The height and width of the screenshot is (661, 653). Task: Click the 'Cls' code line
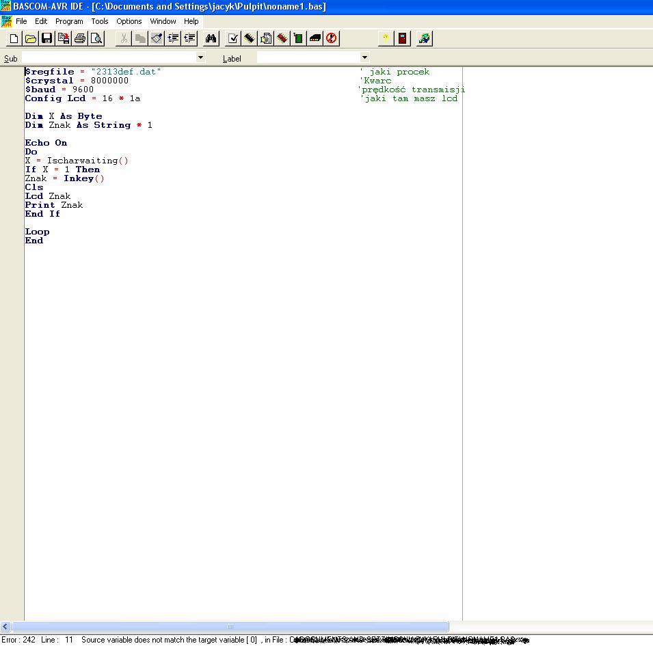click(34, 187)
